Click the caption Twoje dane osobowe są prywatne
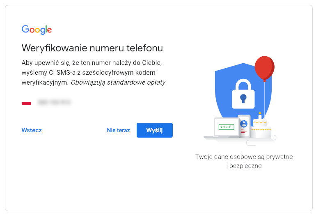 [x=244, y=156]
